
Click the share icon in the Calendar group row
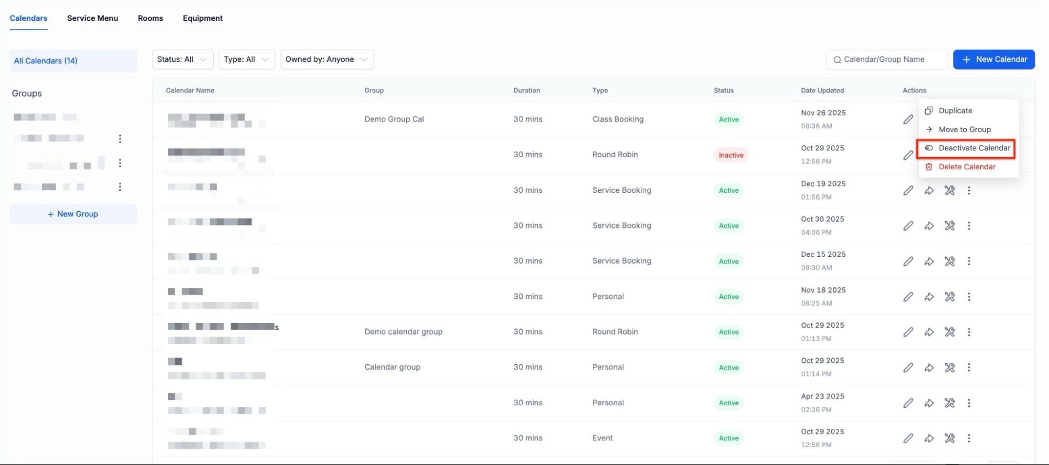pos(929,367)
